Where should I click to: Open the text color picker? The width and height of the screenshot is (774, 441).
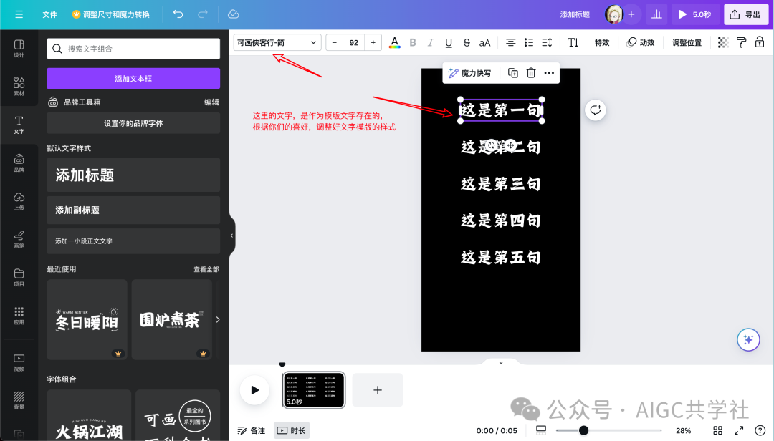click(394, 42)
